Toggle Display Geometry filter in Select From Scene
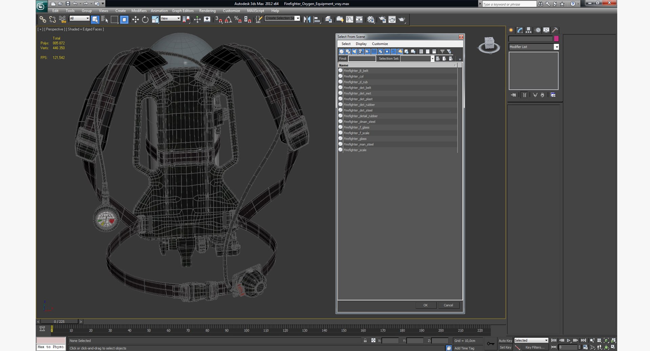Screen dimensions: 650x351 (342, 51)
